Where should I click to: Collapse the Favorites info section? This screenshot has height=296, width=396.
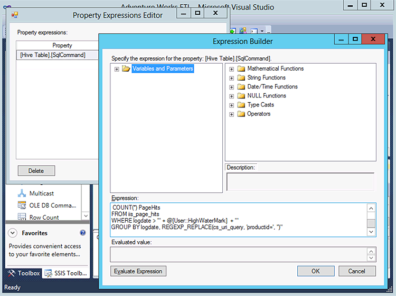pyautogui.click(x=13, y=233)
